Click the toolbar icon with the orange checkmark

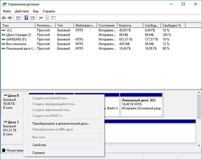pyautogui.click(x=47, y=18)
